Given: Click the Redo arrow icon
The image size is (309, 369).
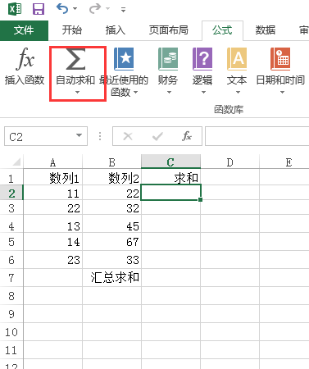Looking at the screenshot, I should coord(95,9).
